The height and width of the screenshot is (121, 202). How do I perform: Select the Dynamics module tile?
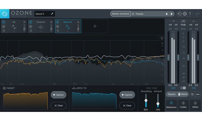pos(41,26)
